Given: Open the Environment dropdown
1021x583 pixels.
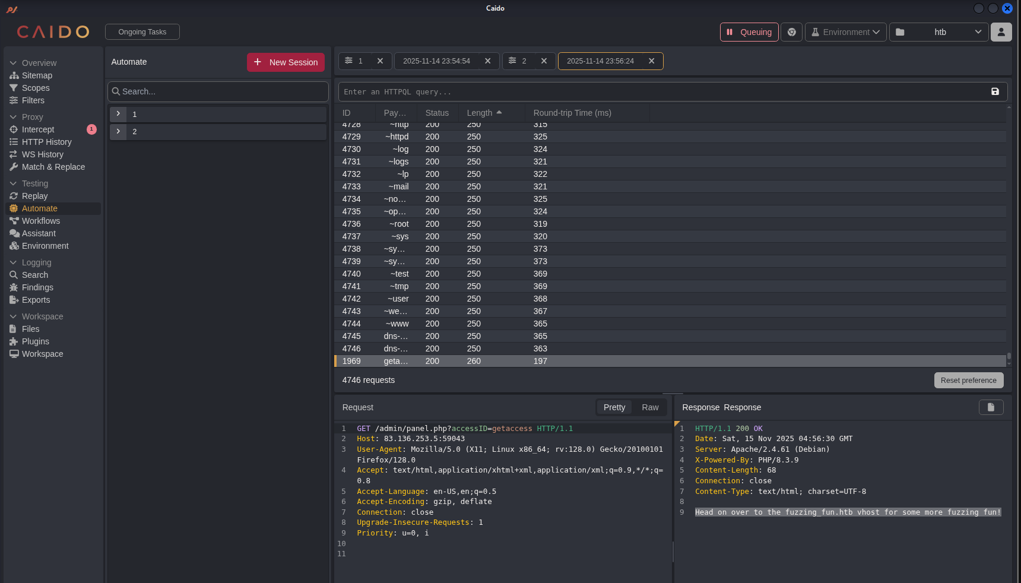Looking at the screenshot, I should point(845,32).
